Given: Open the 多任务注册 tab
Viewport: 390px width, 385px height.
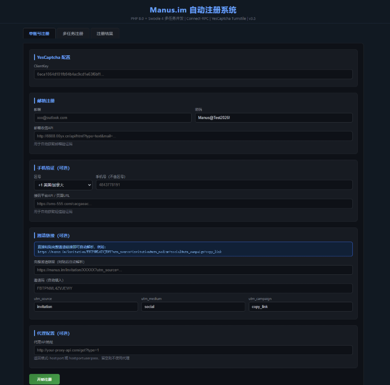Looking at the screenshot, I should tap(73, 34).
